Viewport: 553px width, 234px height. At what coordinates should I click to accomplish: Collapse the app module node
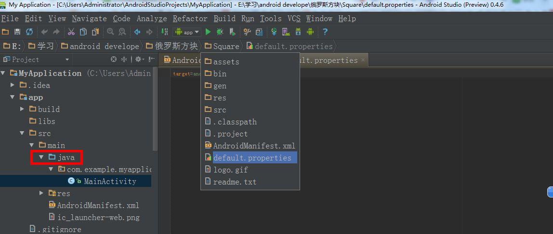pos(13,97)
